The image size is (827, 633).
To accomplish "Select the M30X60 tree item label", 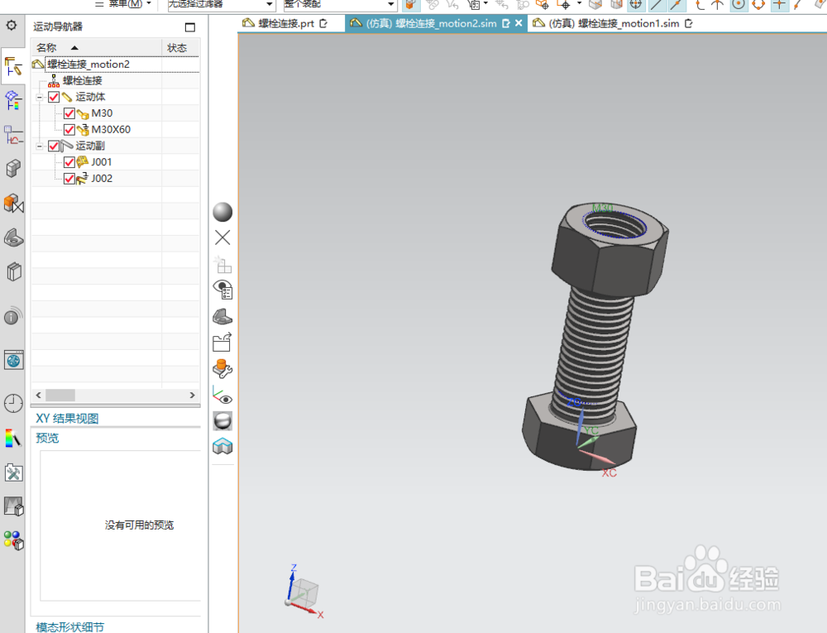I will point(111,130).
